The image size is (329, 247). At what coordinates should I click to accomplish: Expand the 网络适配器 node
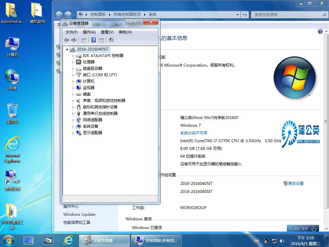coord(73,120)
